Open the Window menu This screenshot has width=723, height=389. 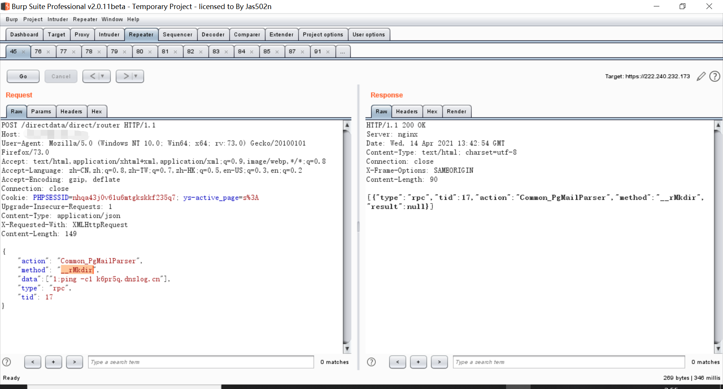(x=112, y=19)
